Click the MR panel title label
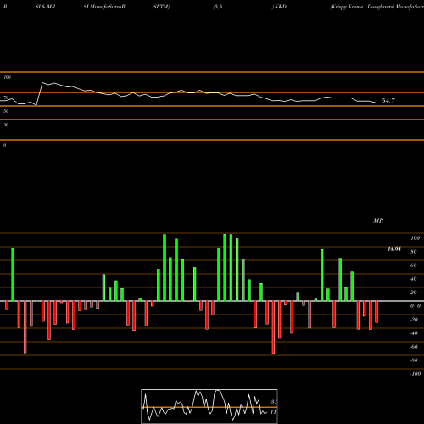This screenshot has height=424, width=424. pos(378,220)
